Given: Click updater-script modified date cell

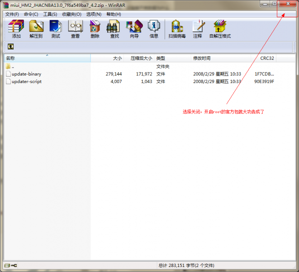Looking at the screenshot, I should pos(217,82).
